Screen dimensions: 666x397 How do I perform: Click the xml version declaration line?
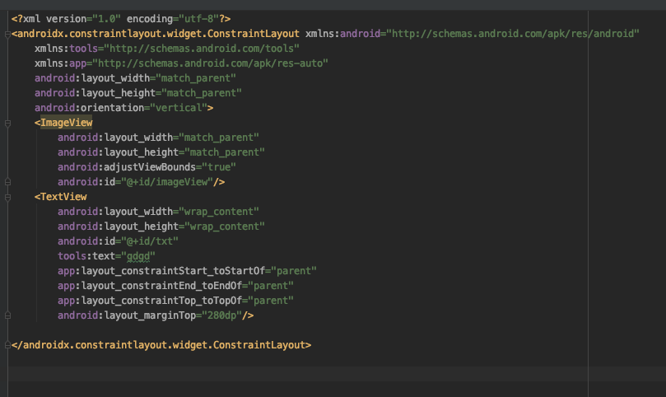tap(121, 19)
